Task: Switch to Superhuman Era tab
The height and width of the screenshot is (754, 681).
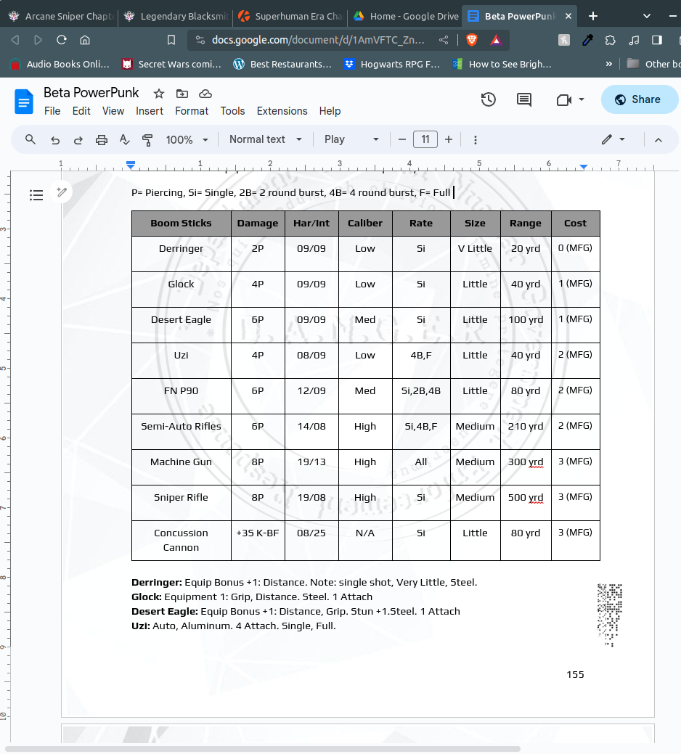Action: click(x=290, y=16)
